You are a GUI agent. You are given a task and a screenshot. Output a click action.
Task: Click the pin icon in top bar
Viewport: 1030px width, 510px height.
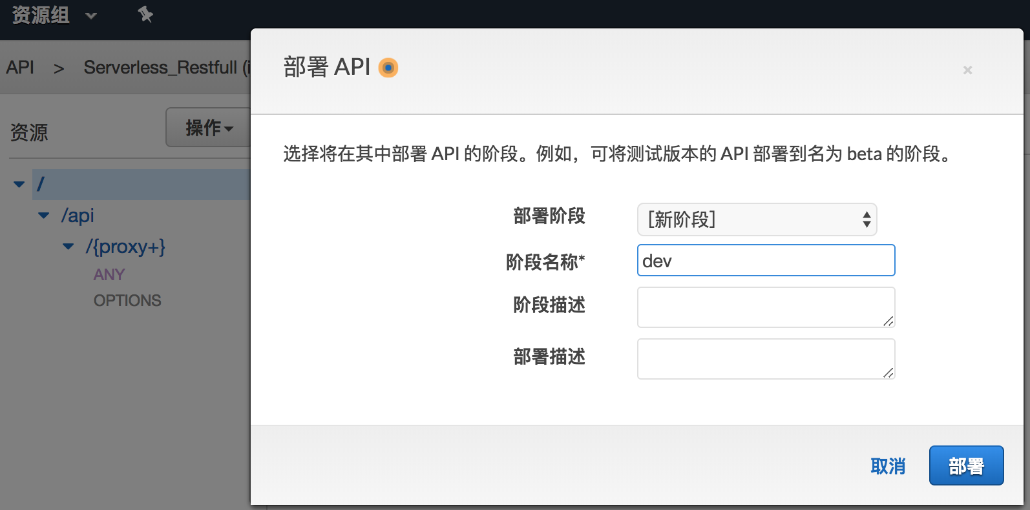point(145,14)
